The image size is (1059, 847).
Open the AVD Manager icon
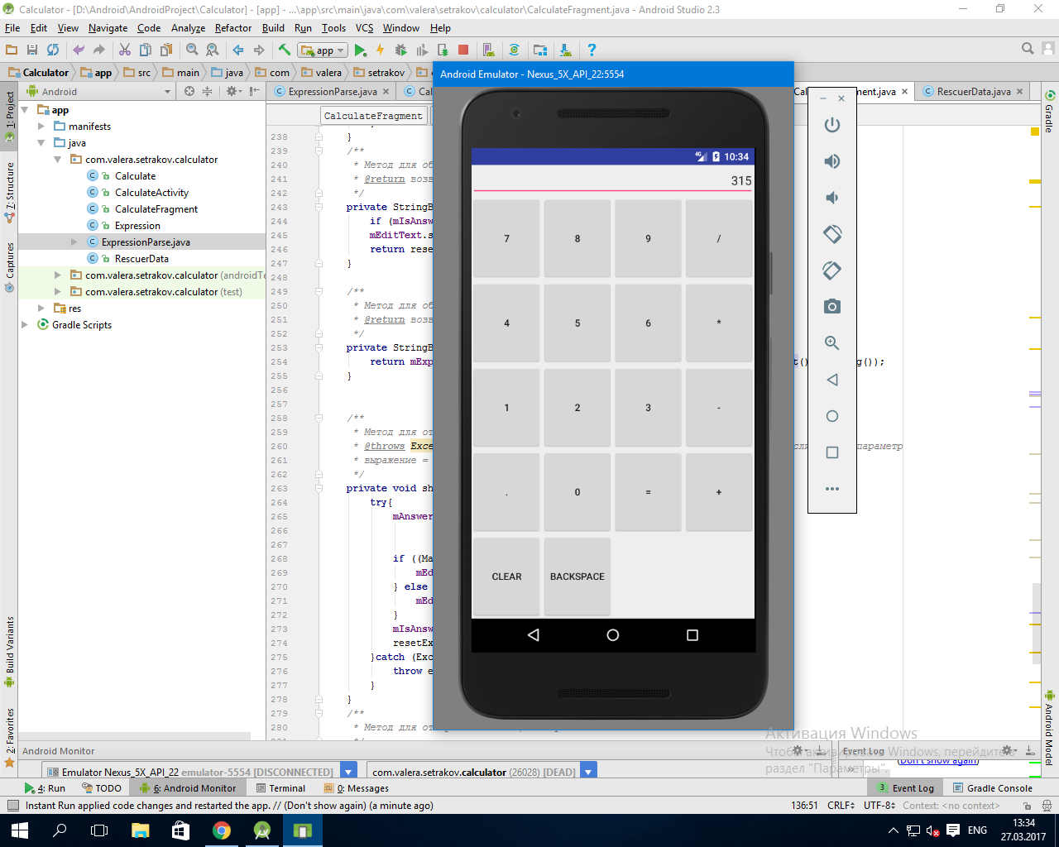(x=488, y=50)
